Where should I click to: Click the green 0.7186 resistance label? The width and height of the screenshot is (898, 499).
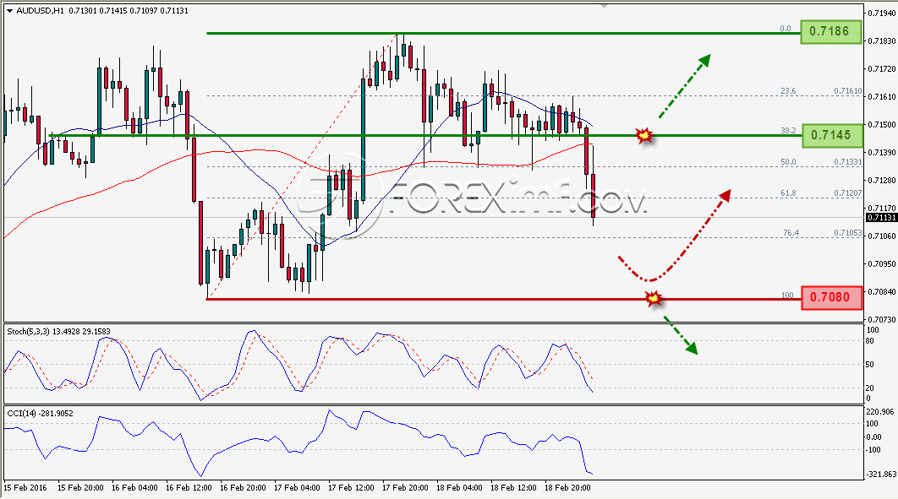point(830,31)
